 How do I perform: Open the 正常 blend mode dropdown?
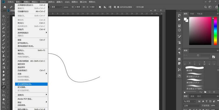191,106
